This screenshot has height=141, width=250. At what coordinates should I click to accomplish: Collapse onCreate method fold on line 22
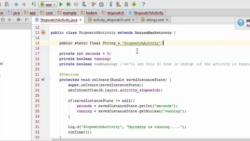coord(49,80)
